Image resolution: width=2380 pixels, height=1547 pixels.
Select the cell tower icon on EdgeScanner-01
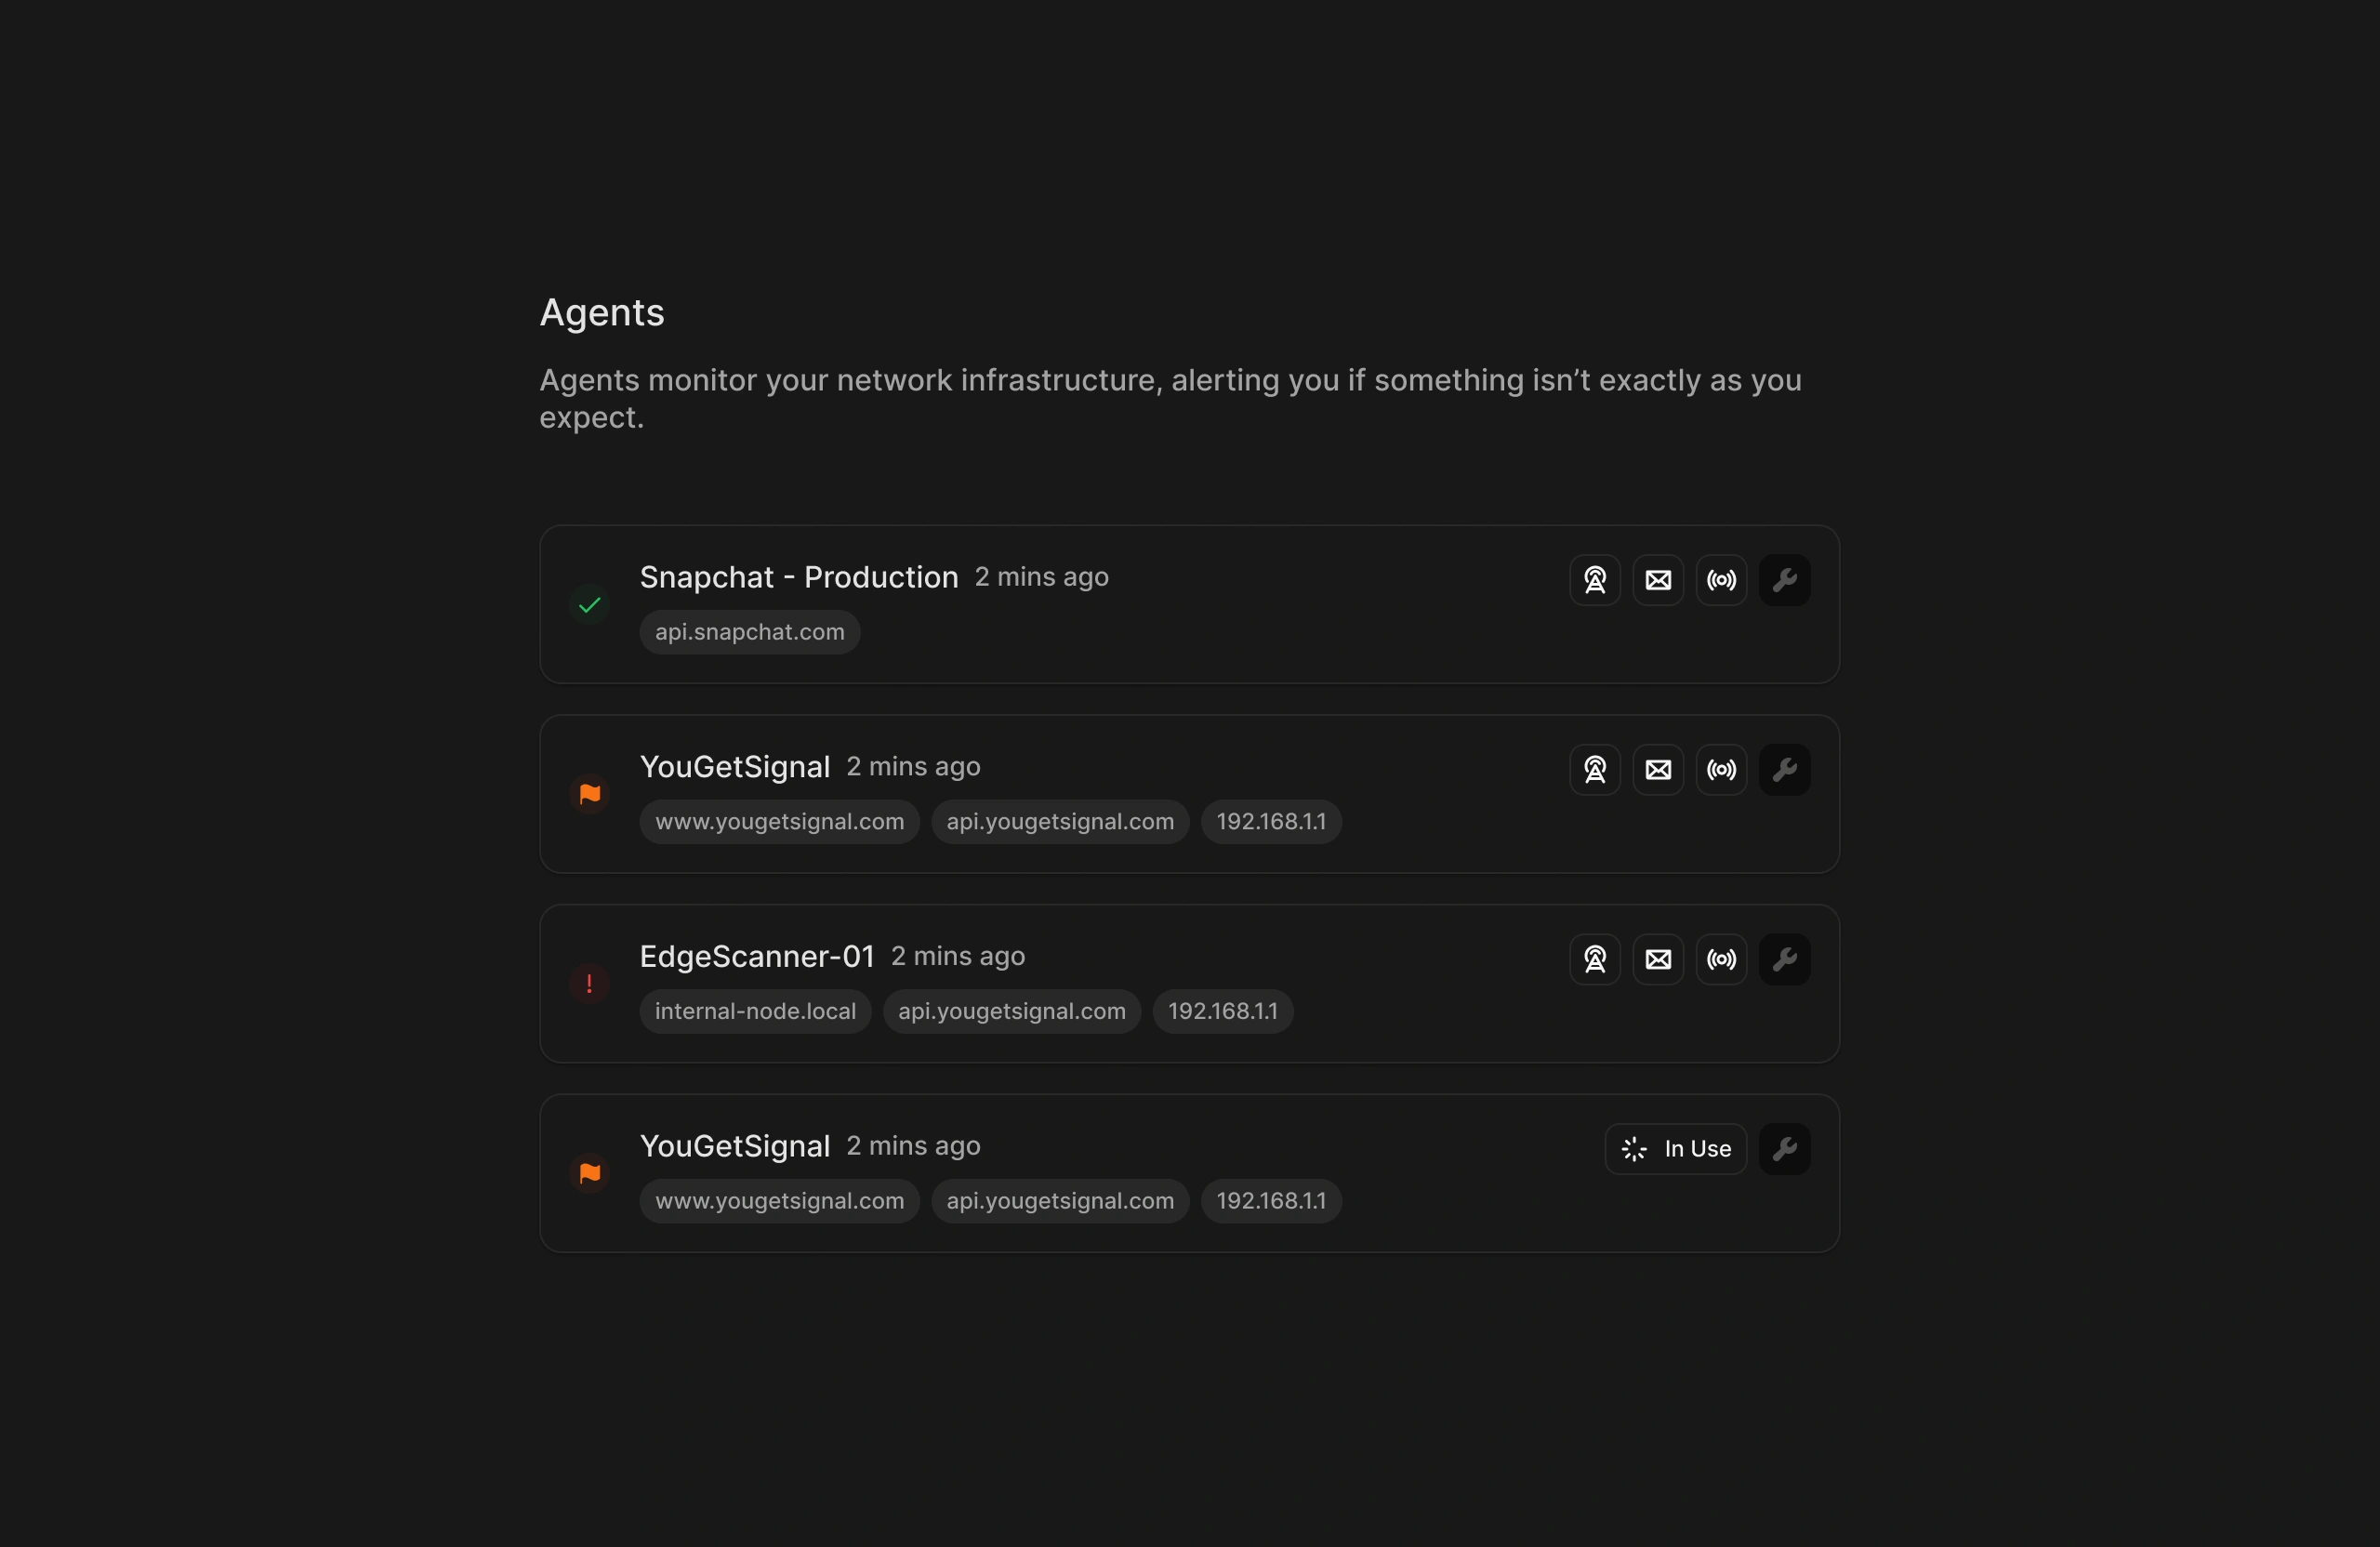coord(1594,959)
